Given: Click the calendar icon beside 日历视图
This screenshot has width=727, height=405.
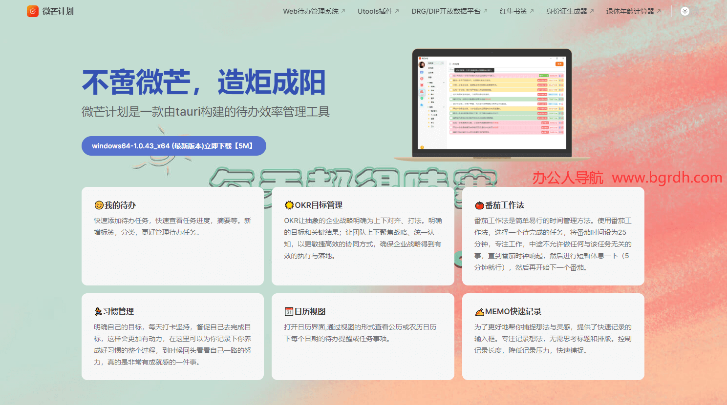Looking at the screenshot, I should point(289,311).
